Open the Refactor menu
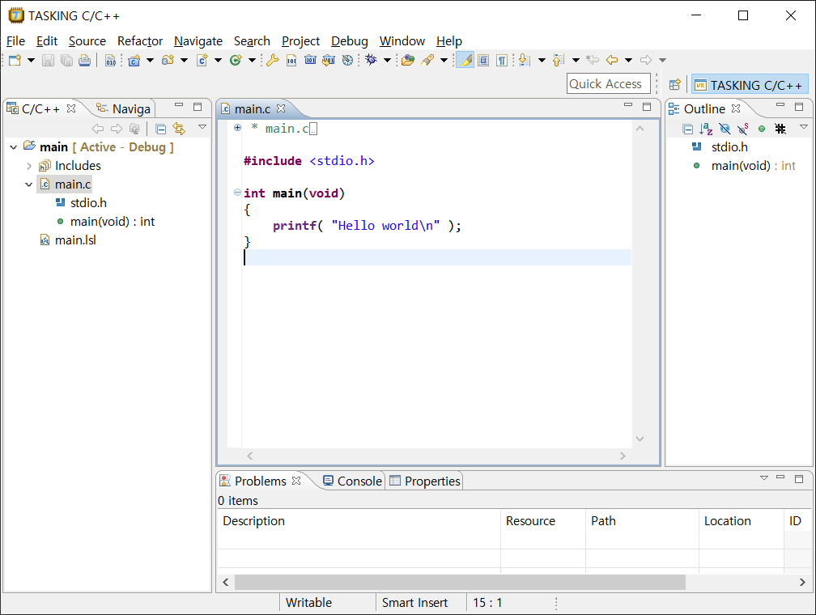Image resolution: width=816 pixels, height=615 pixels. 140,41
